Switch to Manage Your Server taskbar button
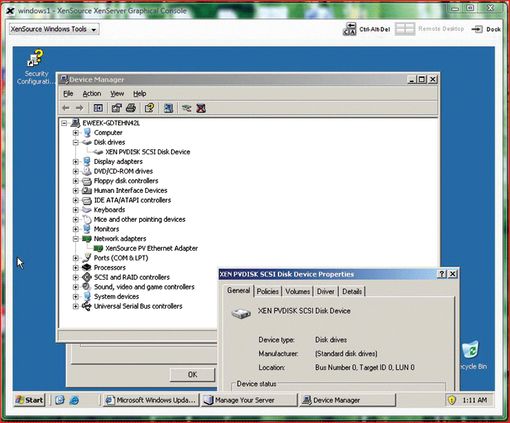The width and height of the screenshot is (510, 423). tap(249, 400)
